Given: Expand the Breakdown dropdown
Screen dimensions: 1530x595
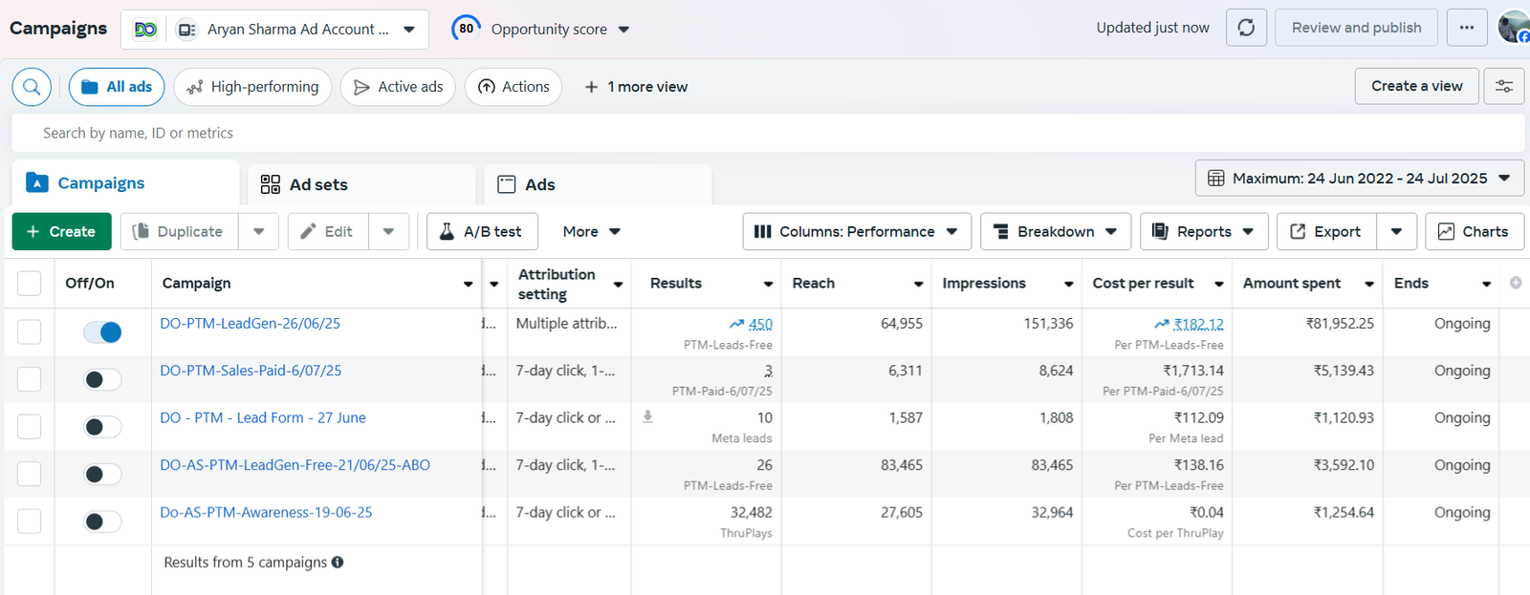Looking at the screenshot, I should (x=1055, y=232).
